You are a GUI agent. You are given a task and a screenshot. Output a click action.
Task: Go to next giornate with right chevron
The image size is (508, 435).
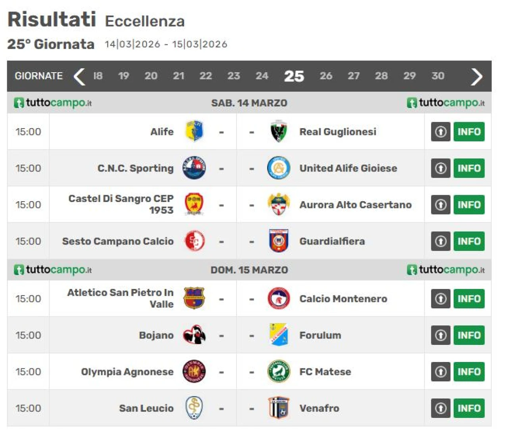pos(476,76)
